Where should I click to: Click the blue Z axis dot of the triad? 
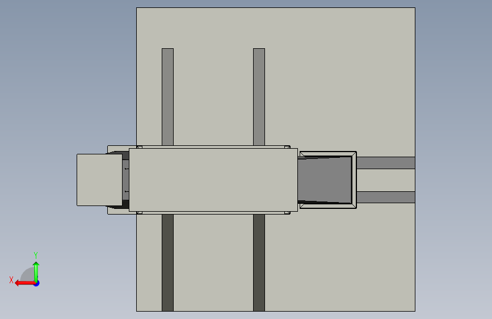point(37,283)
